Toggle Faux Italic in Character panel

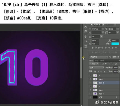96,48
